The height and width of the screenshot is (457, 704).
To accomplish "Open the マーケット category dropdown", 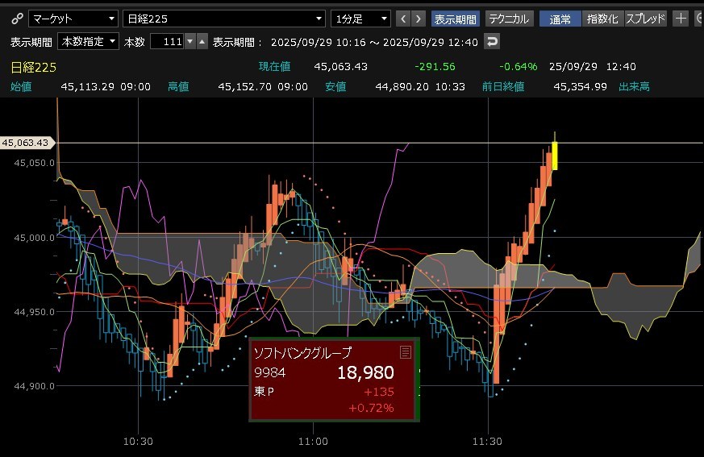I will (73, 19).
